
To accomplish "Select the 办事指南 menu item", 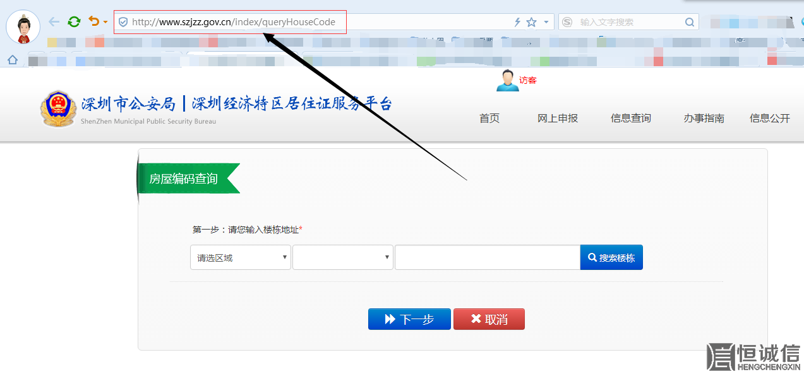I will (703, 117).
